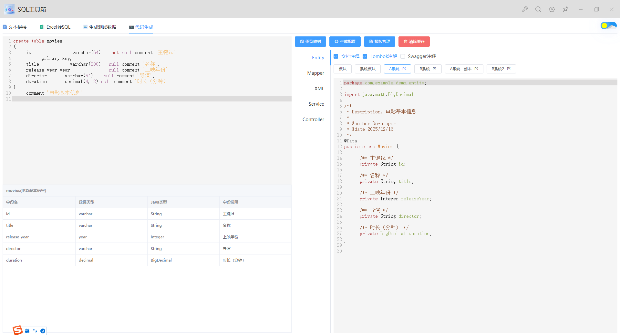Select the Mapper code section
Image resolution: width=620 pixels, height=335 pixels.
pyautogui.click(x=315, y=73)
